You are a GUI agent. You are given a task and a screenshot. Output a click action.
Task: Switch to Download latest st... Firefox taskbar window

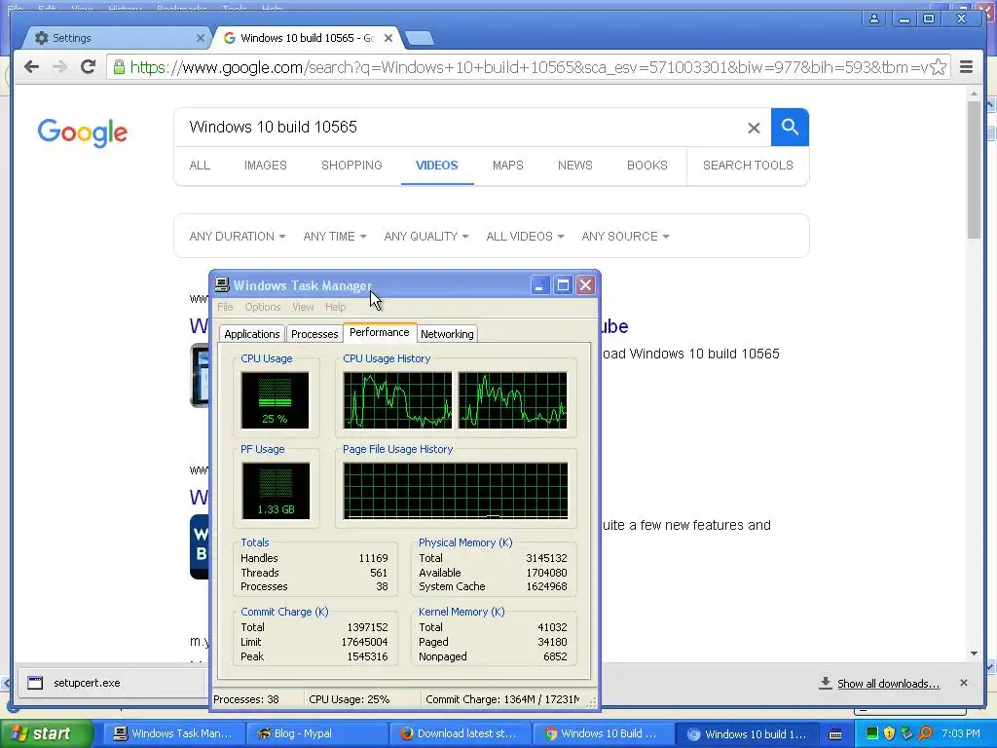coord(459,734)
